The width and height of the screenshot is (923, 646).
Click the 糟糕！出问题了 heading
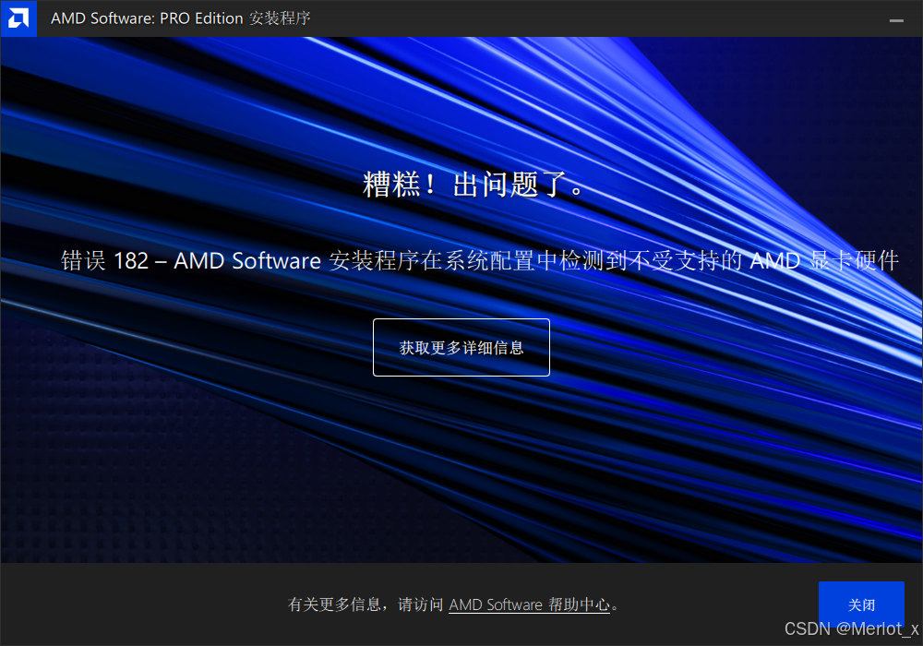click(473, 185)
